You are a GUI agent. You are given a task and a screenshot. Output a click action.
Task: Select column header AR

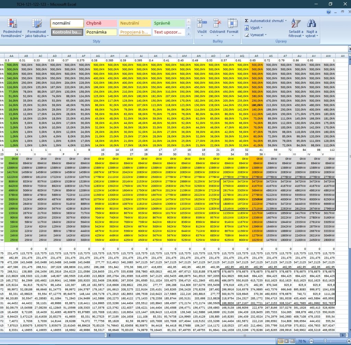[256, 56]
